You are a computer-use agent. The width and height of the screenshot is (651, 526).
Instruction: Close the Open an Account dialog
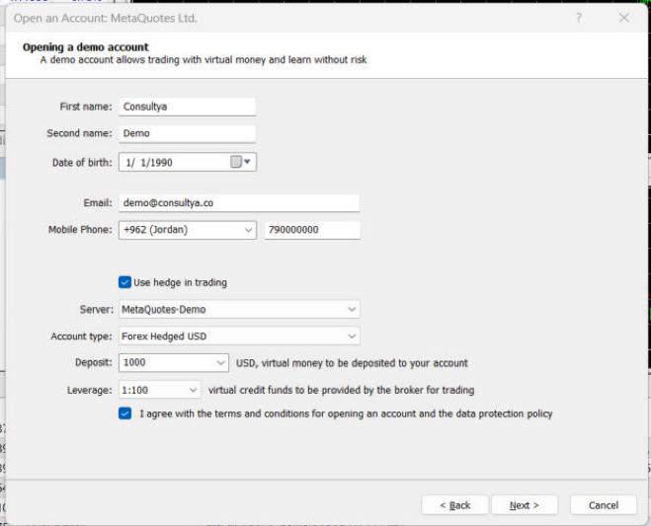click(623, 18)
